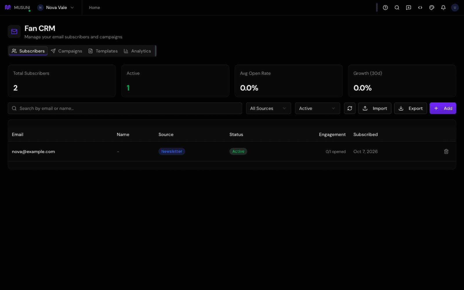The image size is (464, 290).
Task: Add a new subscriber
Action: click(x=443, y=108)
